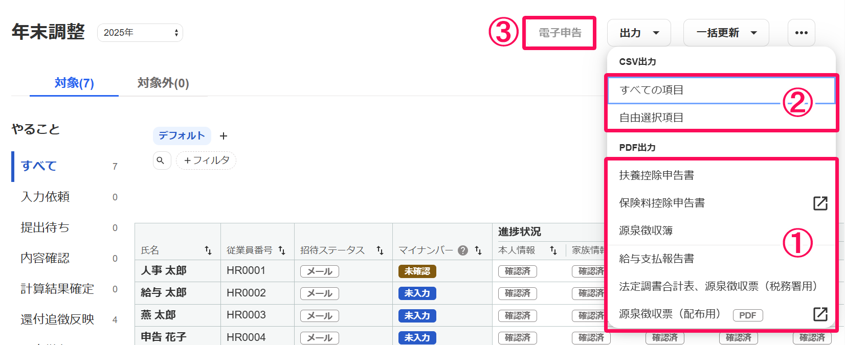Switch to the 対象(7) tab

[x=74, y=83]
